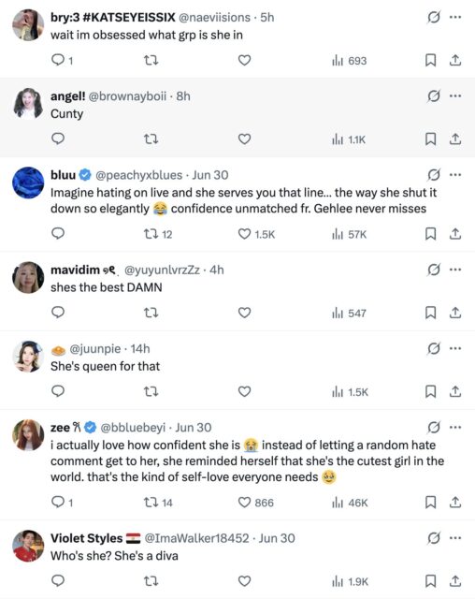The image size is (475, 599).
Task: Bookmark mavidim's "shes the best DAMN" tweet
Action: (430, 313)
